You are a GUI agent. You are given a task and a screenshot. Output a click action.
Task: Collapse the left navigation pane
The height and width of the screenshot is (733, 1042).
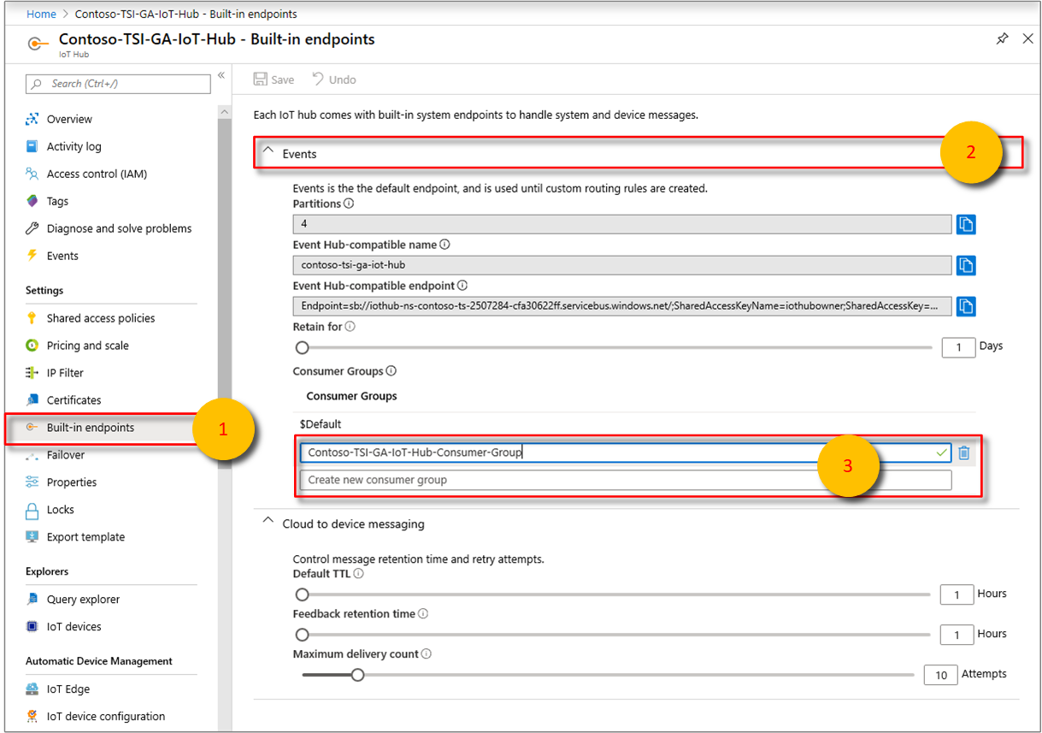pyautogui.click(x=221, y=75)
